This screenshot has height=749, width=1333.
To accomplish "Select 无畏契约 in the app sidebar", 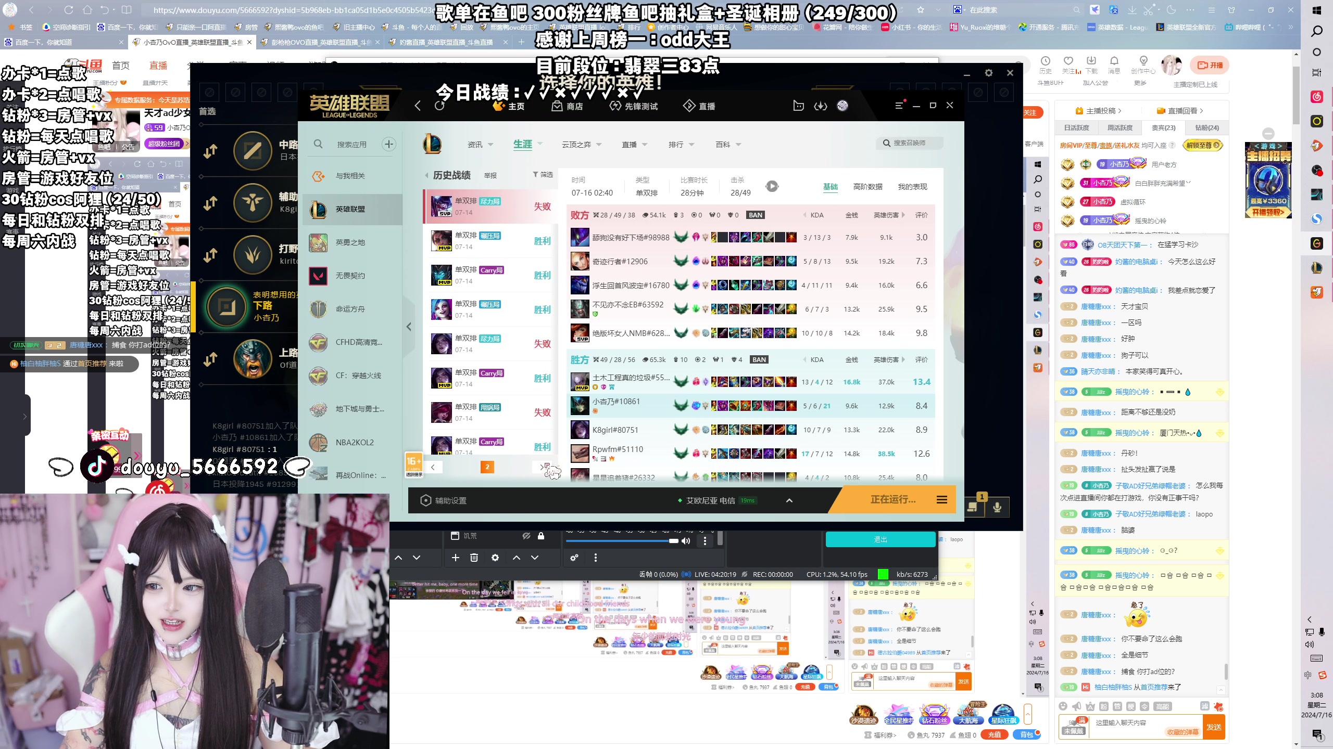I will (353, 276).
